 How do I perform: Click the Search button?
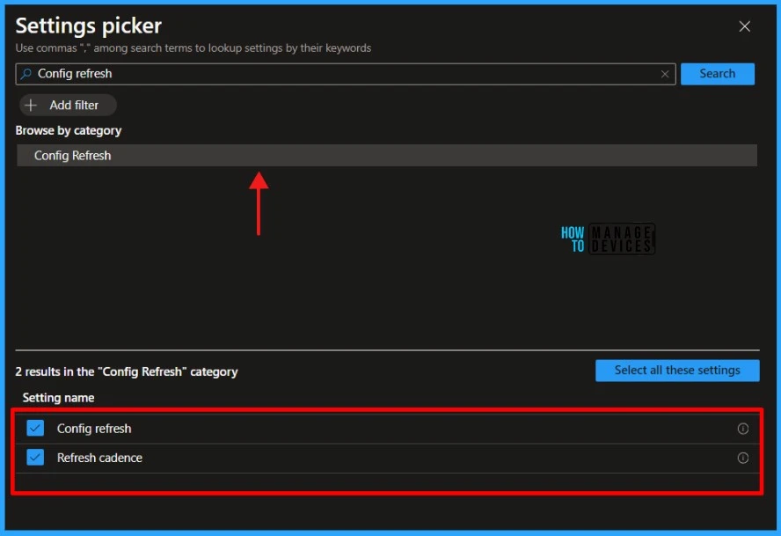(718, 74)
